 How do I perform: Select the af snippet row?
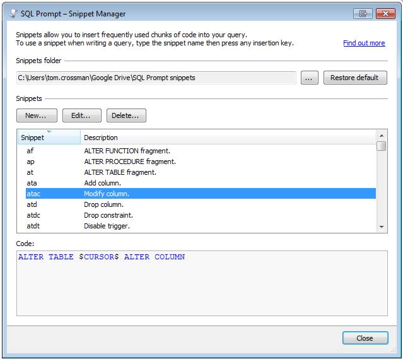[x=201, y=151]
